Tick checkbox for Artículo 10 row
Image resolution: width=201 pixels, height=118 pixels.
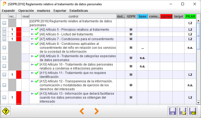pyautogui.click(x=4, y=66)
